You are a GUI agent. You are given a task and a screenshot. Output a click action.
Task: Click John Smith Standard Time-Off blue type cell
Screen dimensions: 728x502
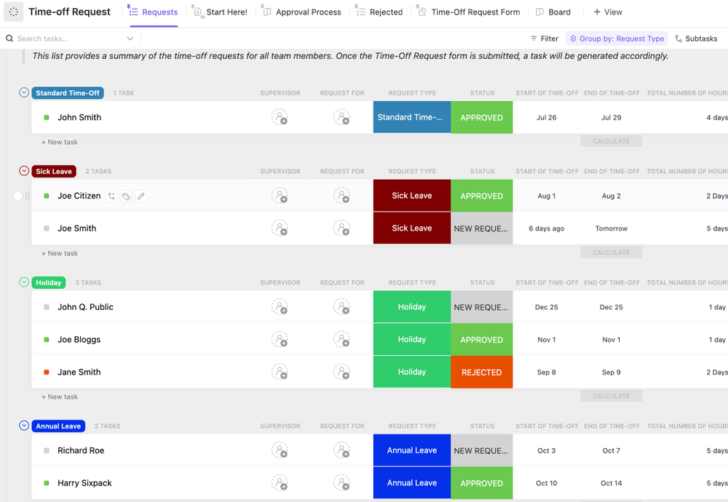(412, 117)
